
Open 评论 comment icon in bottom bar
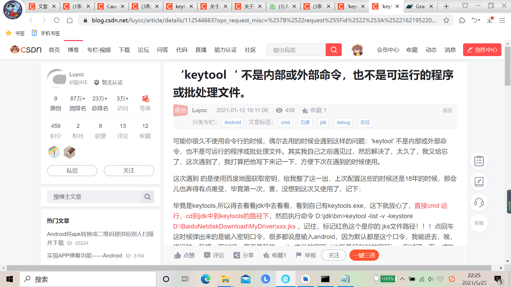[207, 255]
